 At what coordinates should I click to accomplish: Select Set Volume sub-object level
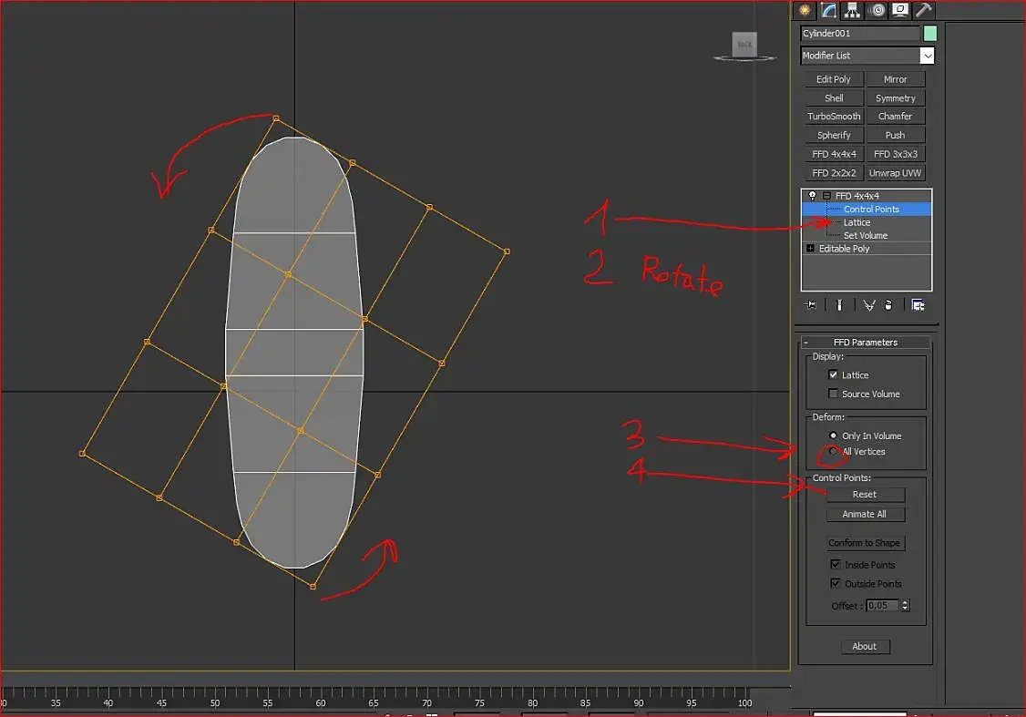(865, 236)
